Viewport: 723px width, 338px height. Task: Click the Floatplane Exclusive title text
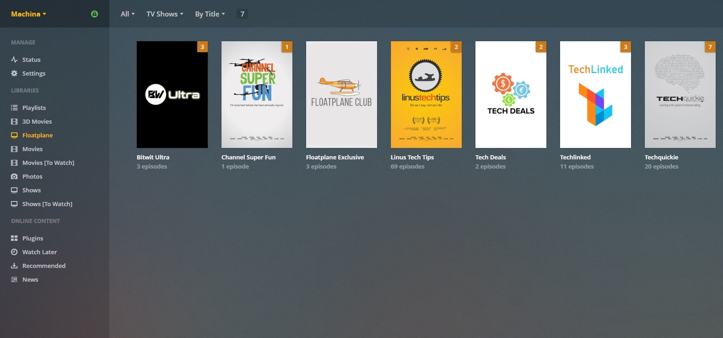click(x=335, y=157)
